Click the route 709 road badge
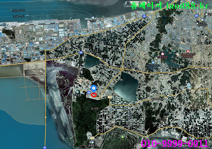This screenshot has width=212, height=149. (109, 97)
